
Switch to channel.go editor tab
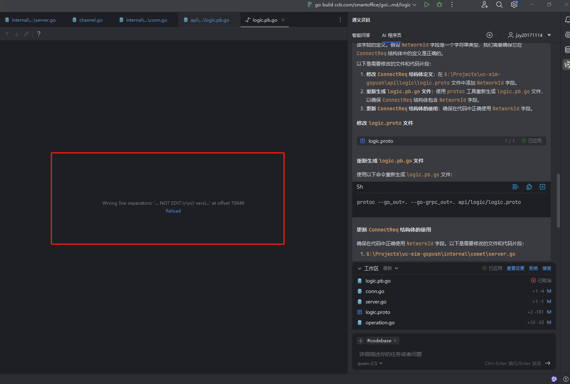87,20
